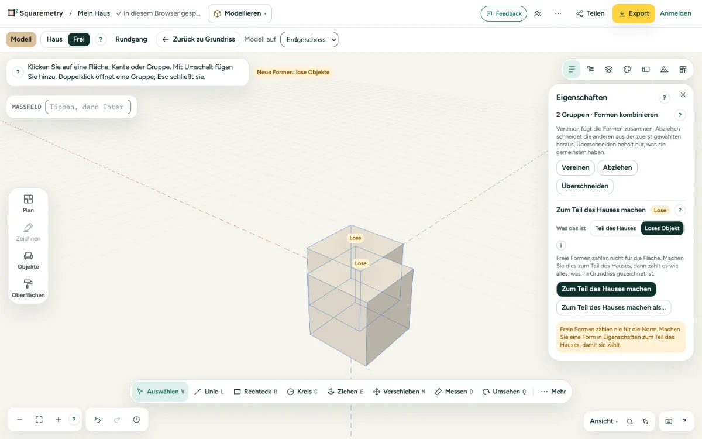Go back via Zurück zu Grundriss
702x439 pixels.
pyautogui.click(x=198, y=39)
